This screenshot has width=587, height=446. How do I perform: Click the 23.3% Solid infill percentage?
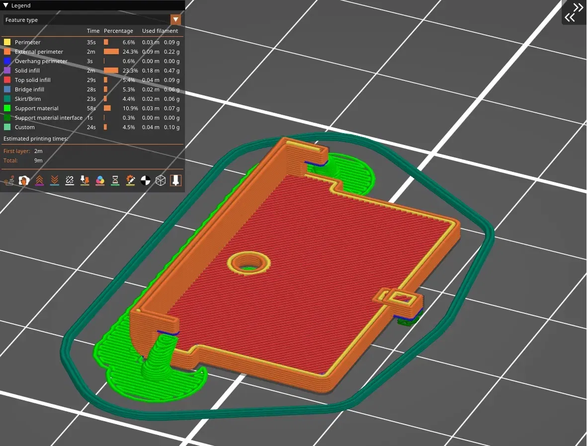[130, 71]
